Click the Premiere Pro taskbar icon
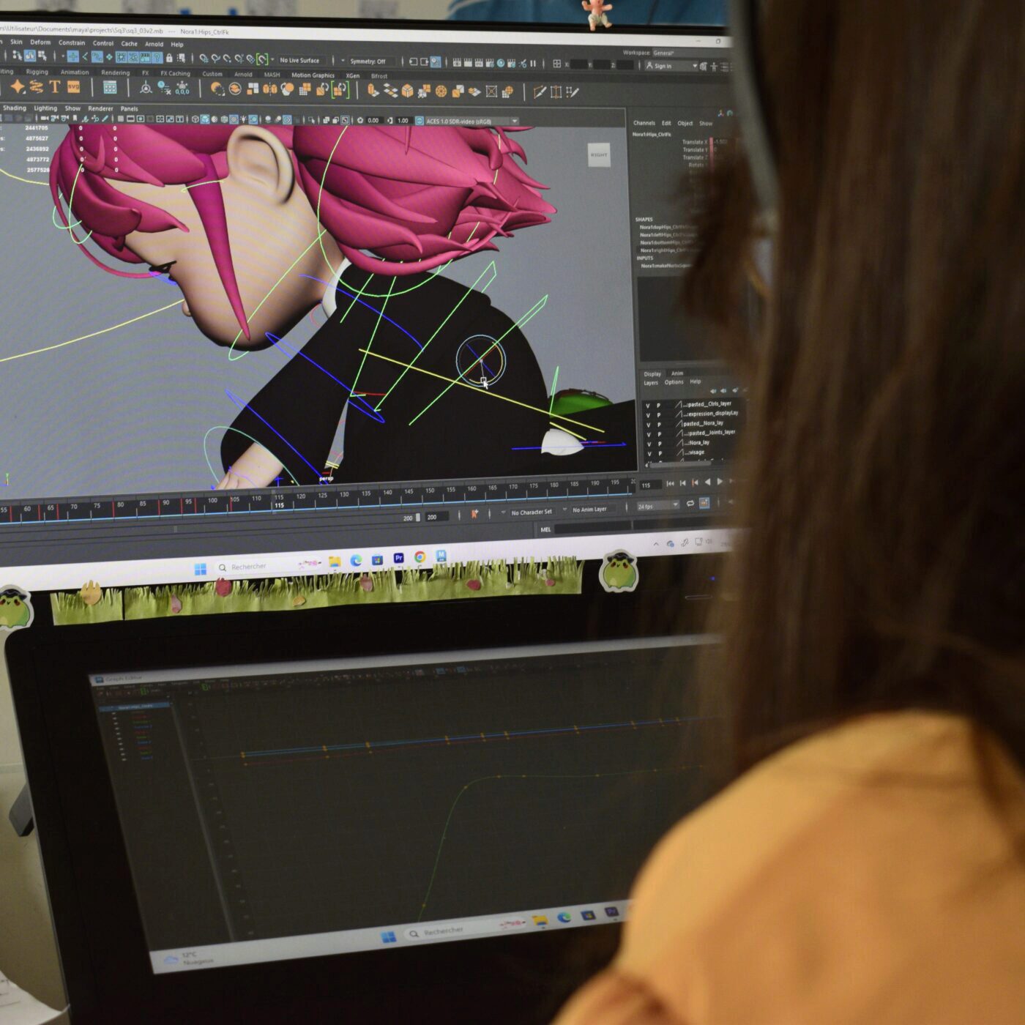 click(x=399, y=558)
